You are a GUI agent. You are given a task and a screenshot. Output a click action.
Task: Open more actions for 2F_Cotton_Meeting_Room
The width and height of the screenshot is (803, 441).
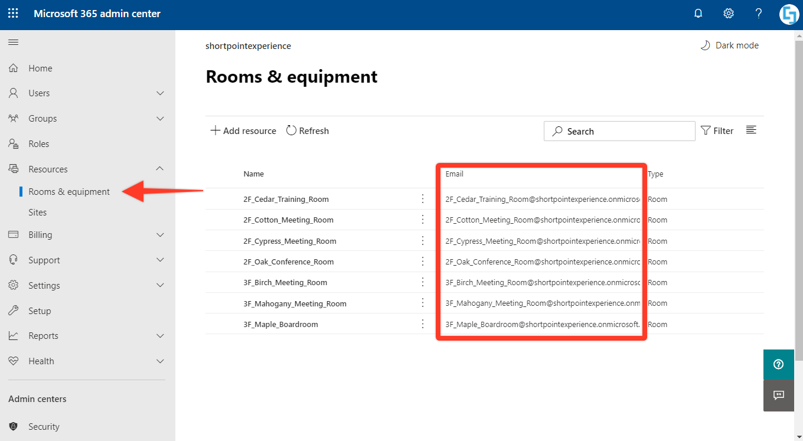[423, 220]
